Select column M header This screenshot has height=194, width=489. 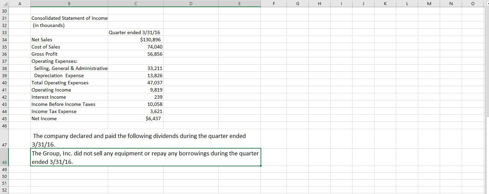pyautogui.click(x=429, y=3)
